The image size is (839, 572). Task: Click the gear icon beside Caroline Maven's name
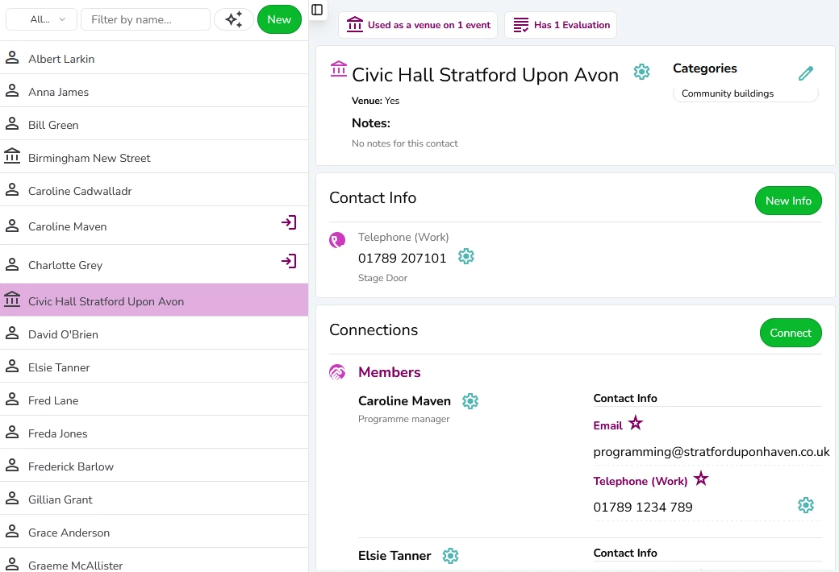470,400
